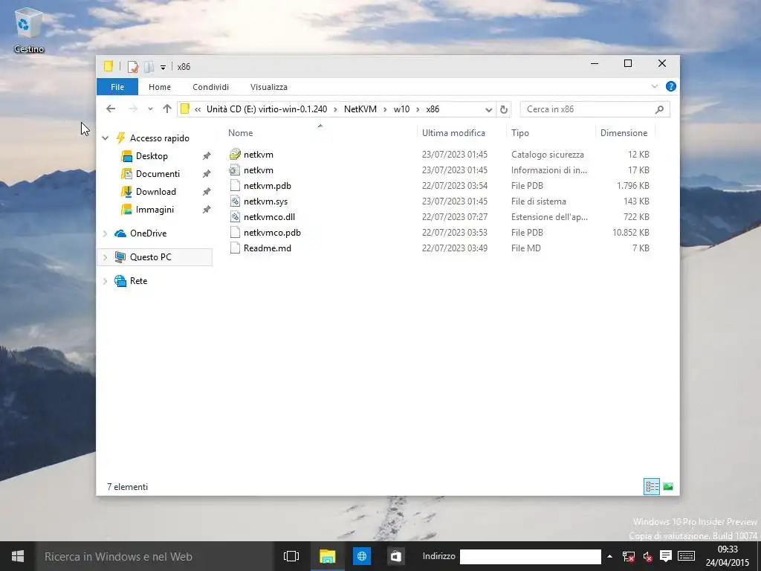
Task: Open the muted volume tray icon
Action: click(647, 557)
